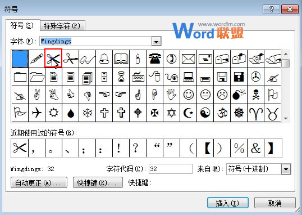Click the frowning face symbol
This screenshot has height=215, width=302.
[x=222, y=95]
